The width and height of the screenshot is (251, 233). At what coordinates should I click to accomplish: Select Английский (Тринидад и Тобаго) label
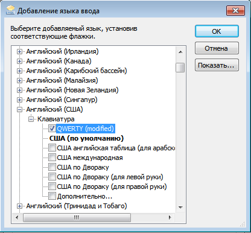[77, 206]
